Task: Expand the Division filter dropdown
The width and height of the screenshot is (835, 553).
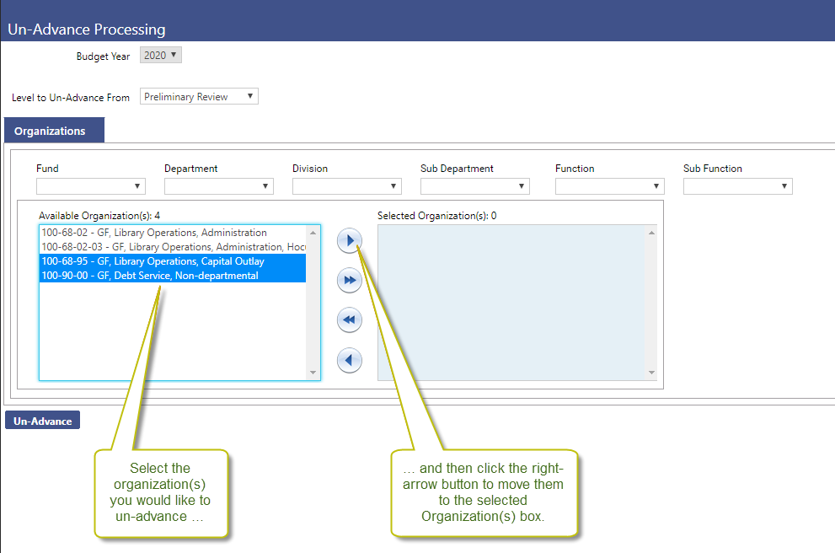Action: click(x=347, y=186)
